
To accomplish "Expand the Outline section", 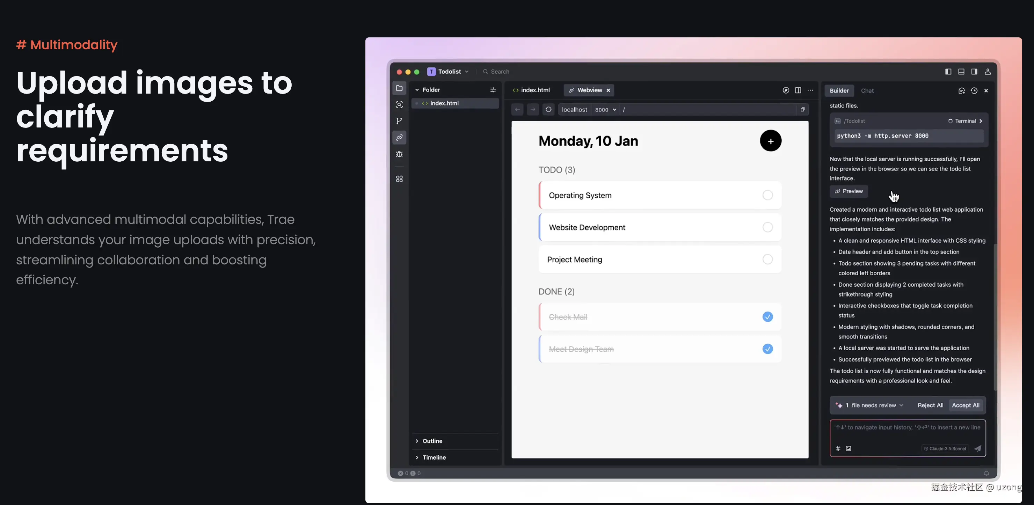I will [x=432, y=441].
